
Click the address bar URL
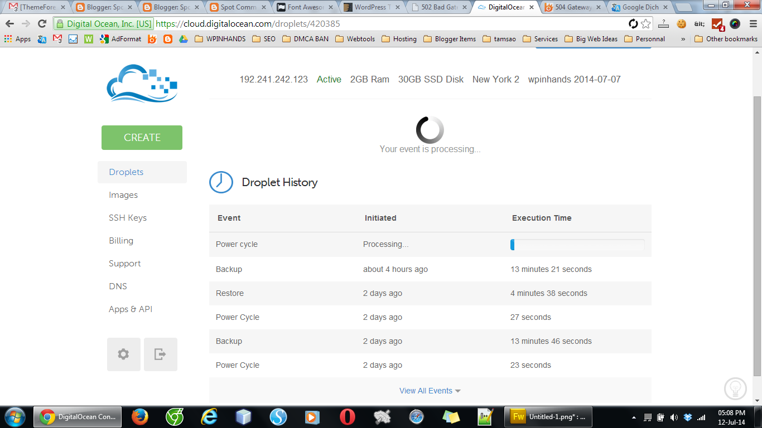coord(248,24)
